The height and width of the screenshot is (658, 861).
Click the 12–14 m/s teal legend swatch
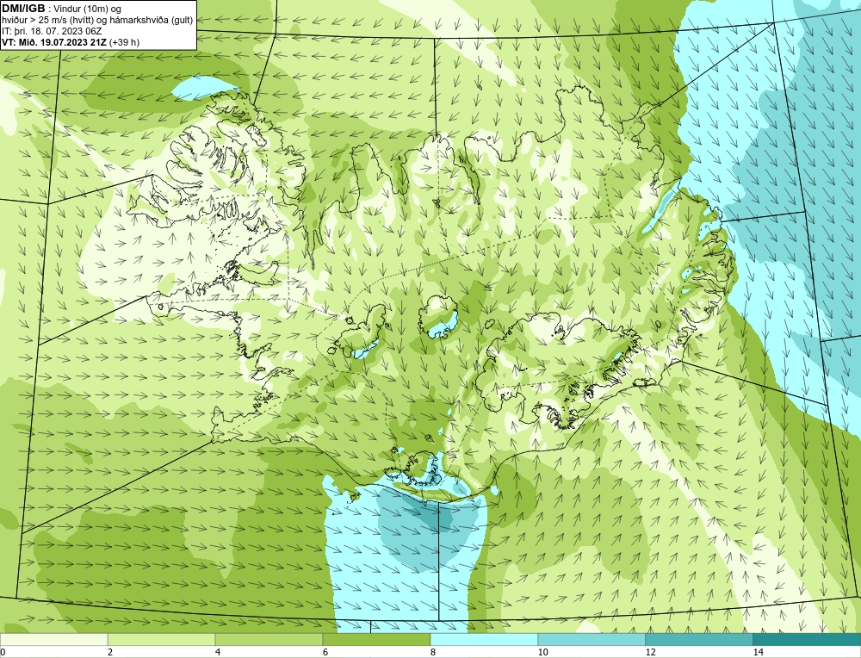coord(699,639)
